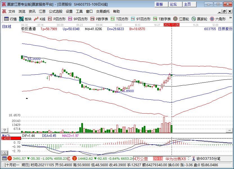The image size is (234, 169).
Task: Click the 603755 日辰股份 stock label
Action: point(218,29)
